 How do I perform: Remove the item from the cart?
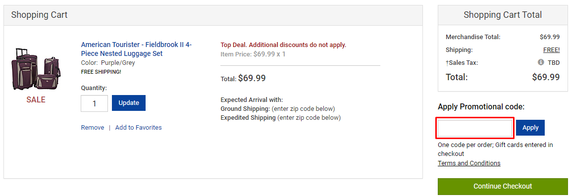coord(93,127)
